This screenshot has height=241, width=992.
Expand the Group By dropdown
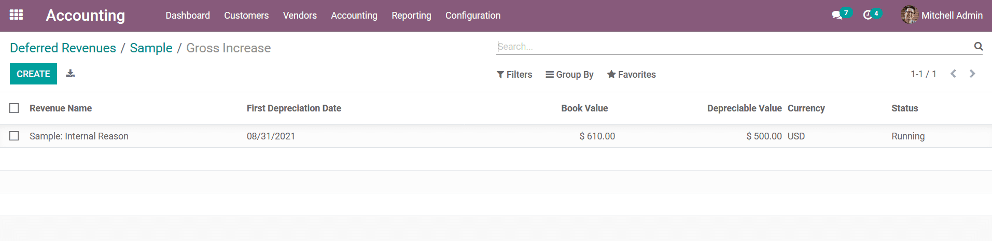click(x=569, y=75)
